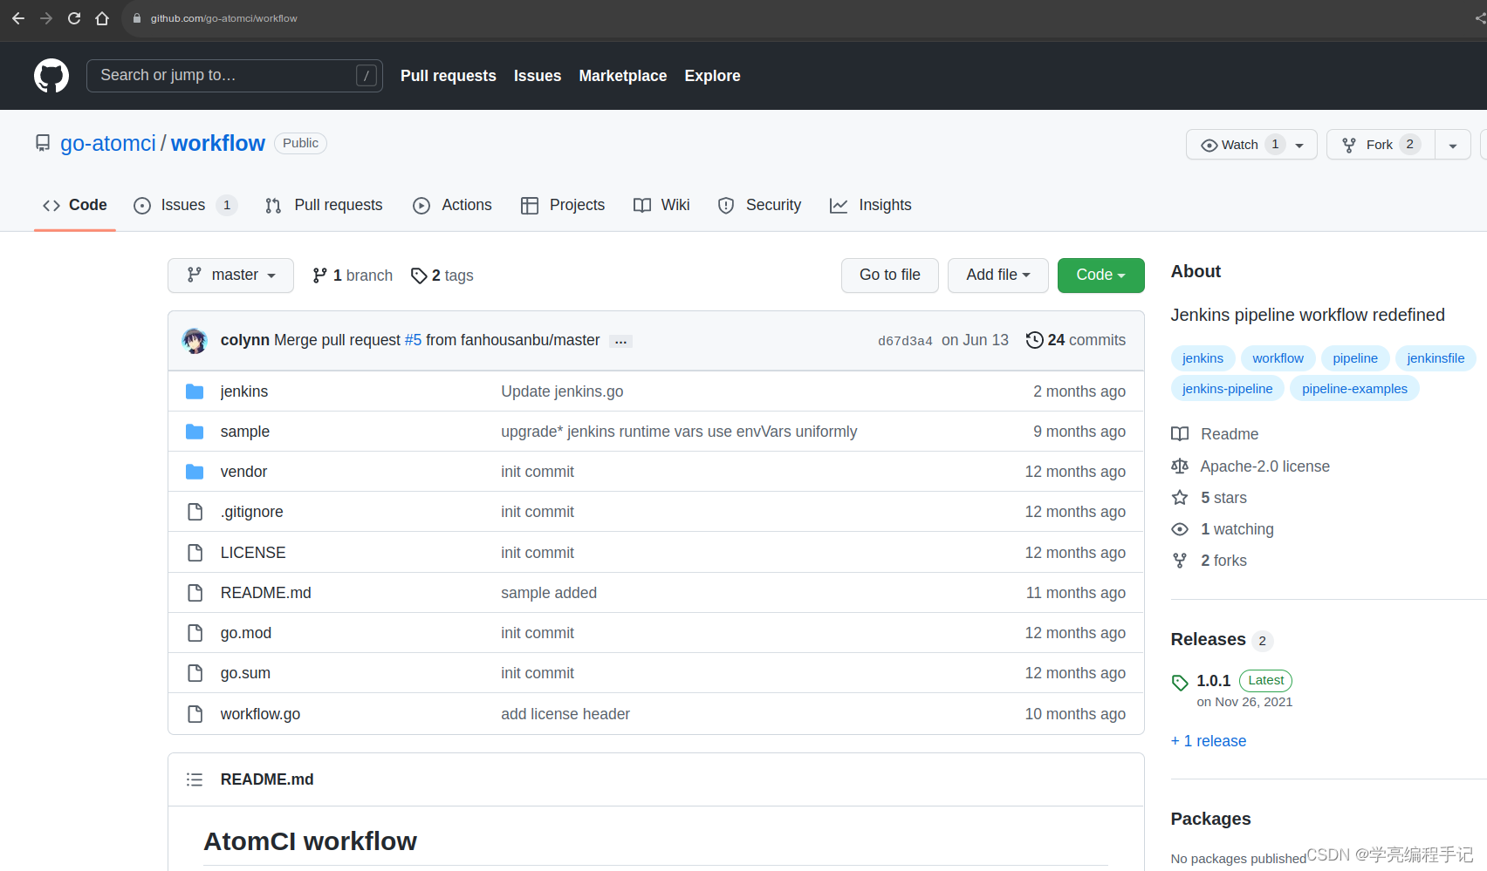Click the release tag icon beside 1.0.1
1487x871 pixels.
click(1180, 683)
